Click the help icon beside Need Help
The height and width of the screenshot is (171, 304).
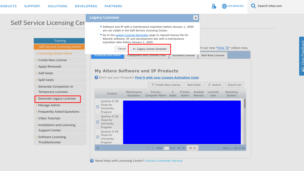92,161
